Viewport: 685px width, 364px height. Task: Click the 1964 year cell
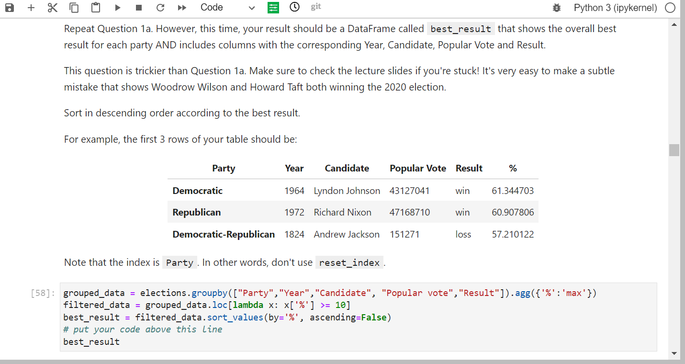point(294,191)
